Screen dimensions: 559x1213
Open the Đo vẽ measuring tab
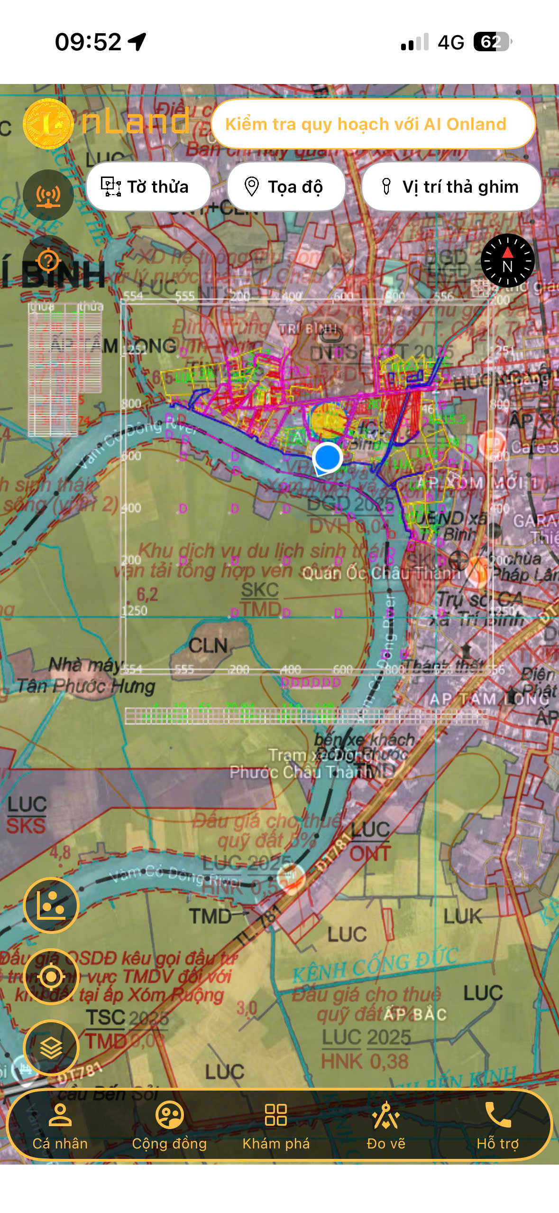coord(386,1126)
